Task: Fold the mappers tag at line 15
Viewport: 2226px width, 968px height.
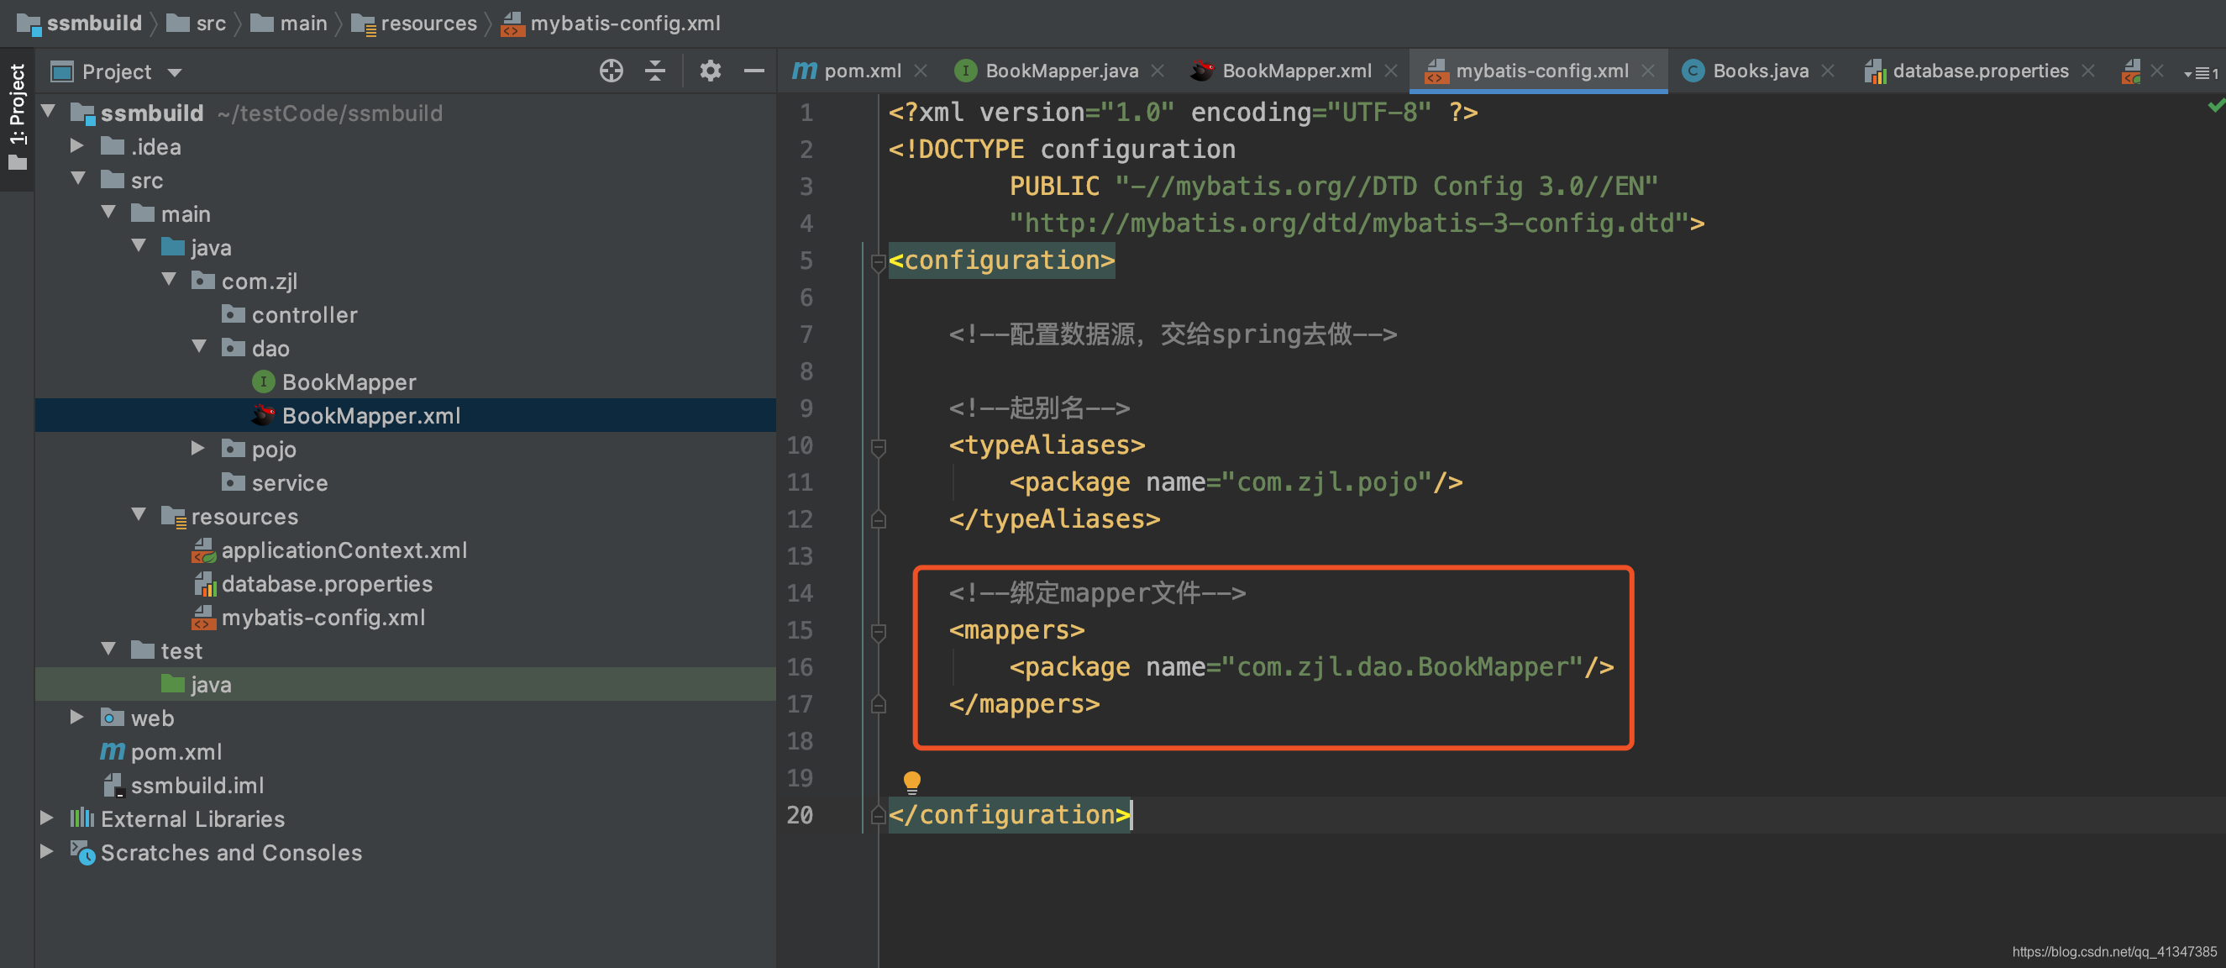Action: point(878,632)
